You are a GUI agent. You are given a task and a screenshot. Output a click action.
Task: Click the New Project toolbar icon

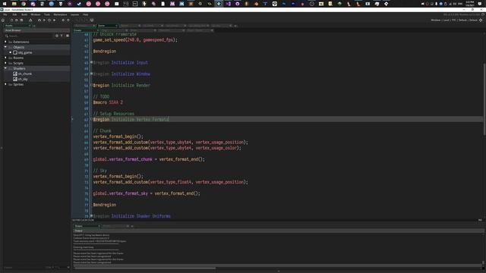(x=12, y=20)
